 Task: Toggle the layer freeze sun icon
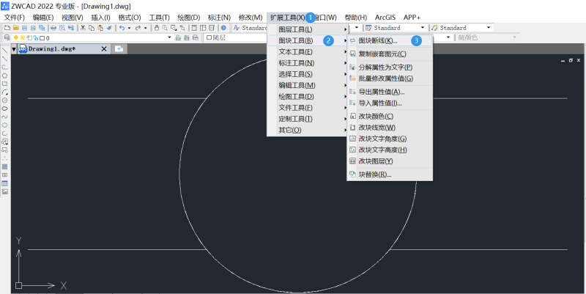[x=21, y=37]
